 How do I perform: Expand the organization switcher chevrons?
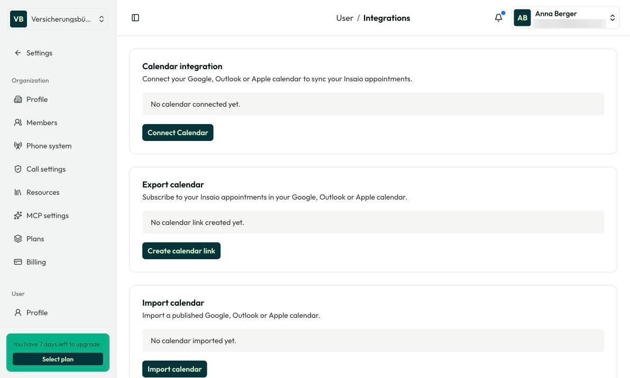tap(101, 19)
